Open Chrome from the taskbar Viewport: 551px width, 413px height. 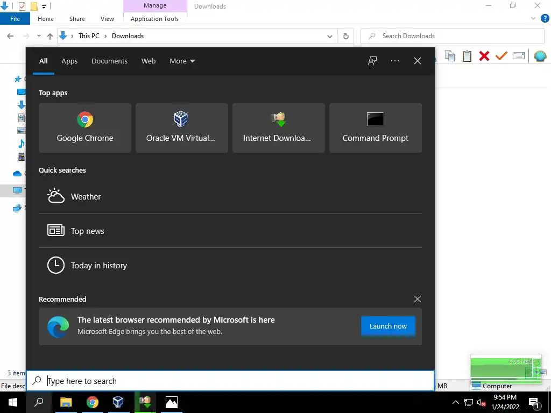pos(93,402)
